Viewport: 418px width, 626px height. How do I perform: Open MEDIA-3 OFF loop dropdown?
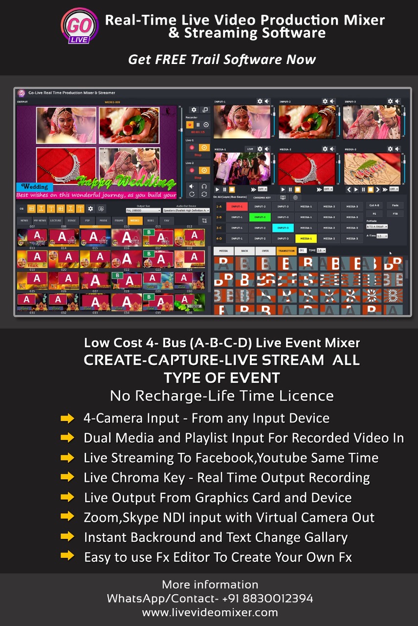point(394,189)
